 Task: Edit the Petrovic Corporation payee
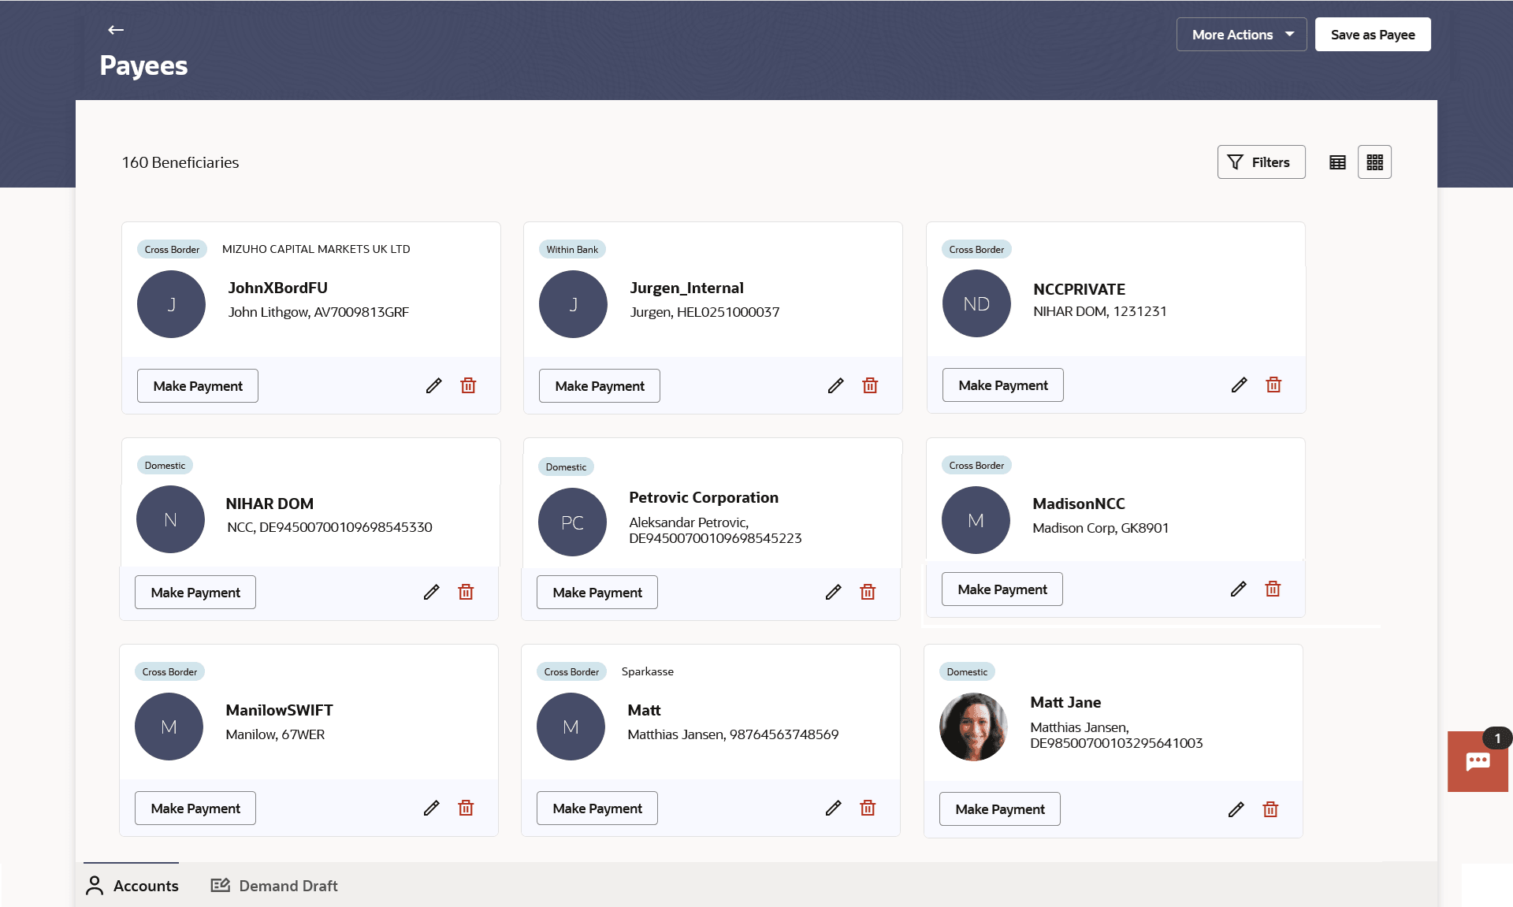833,593
